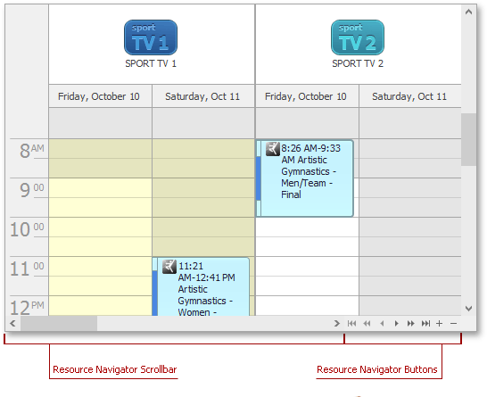Click the vertical scrollbar up arrow
Image resolution: width=487 pixels, height=397 pixels.
(x=468, y=12)
